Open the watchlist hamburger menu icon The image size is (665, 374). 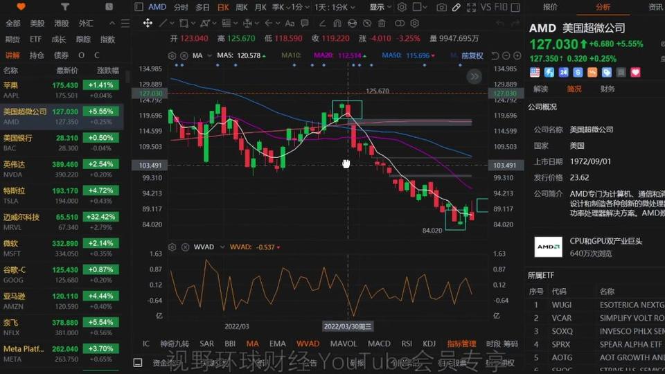pos(125,24)
